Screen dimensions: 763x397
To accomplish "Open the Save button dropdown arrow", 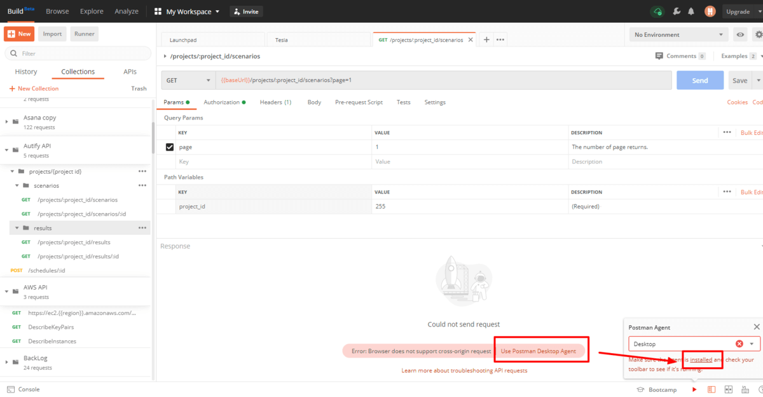I will click(757, 80).
